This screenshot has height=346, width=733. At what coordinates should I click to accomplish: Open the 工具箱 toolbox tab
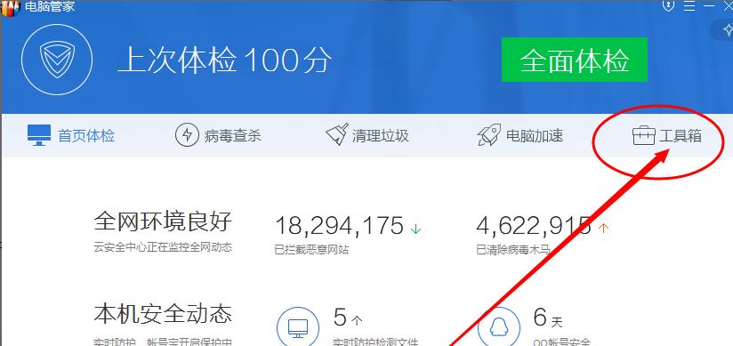point(667,135)
